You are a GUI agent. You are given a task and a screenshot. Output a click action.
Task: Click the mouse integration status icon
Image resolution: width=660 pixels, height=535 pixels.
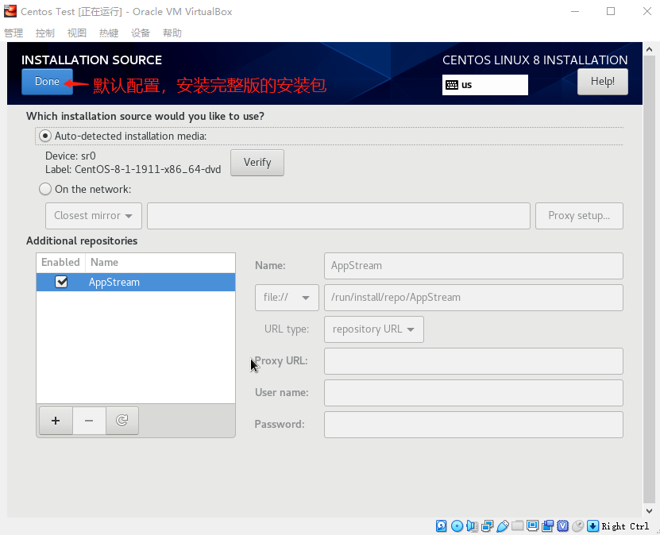pos(578,525)
